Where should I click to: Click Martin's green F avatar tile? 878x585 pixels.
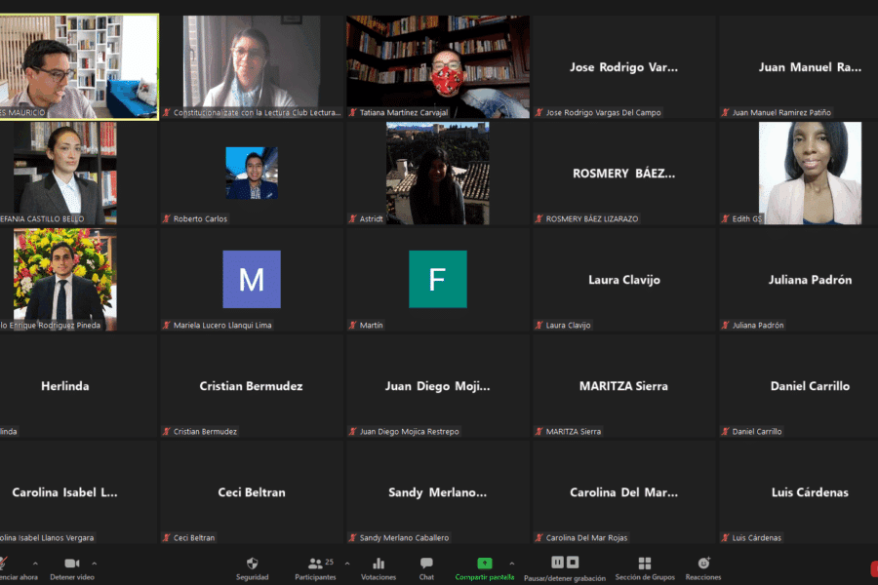coord(437,279)
